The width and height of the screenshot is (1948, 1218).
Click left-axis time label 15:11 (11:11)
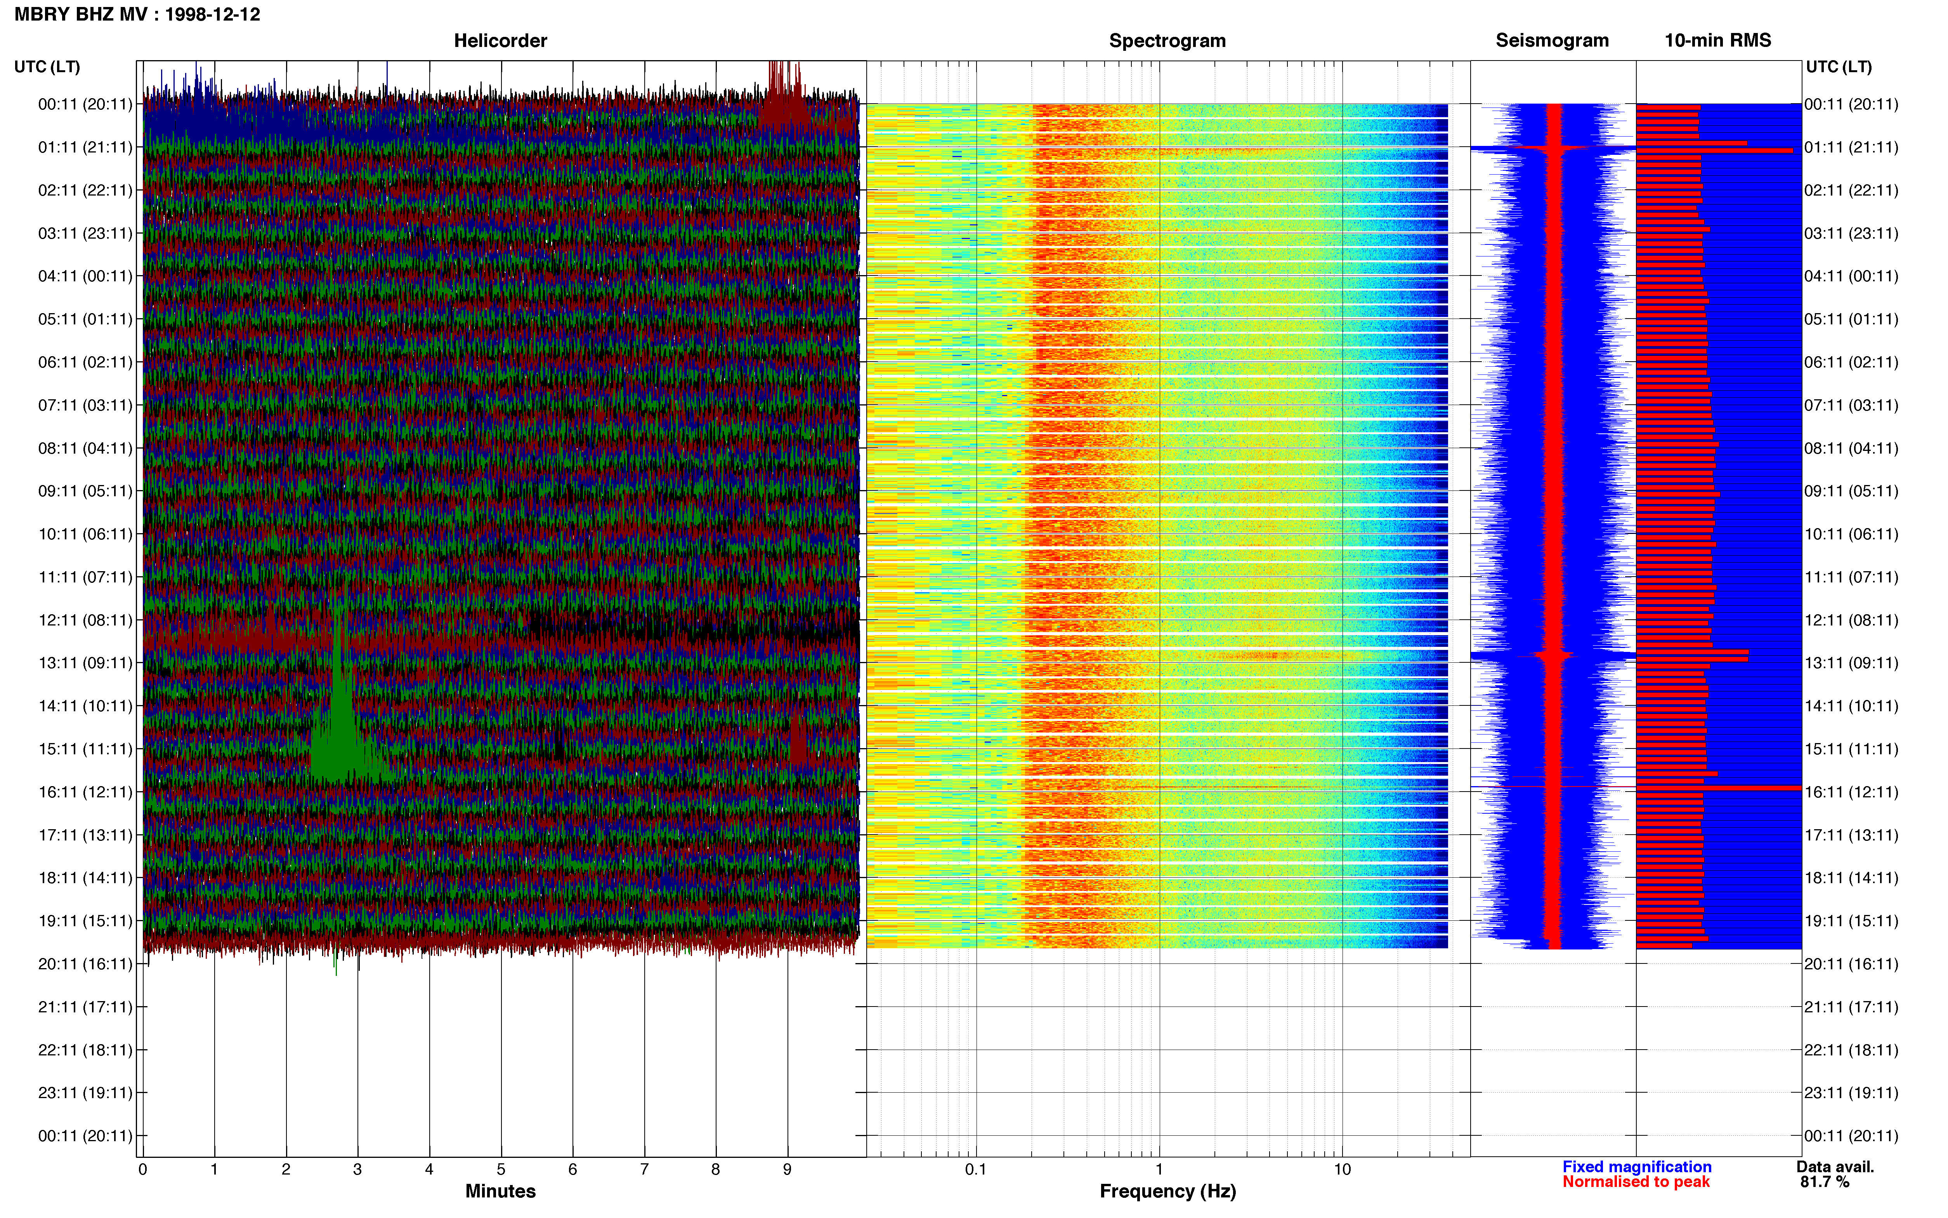coord(85,749)
